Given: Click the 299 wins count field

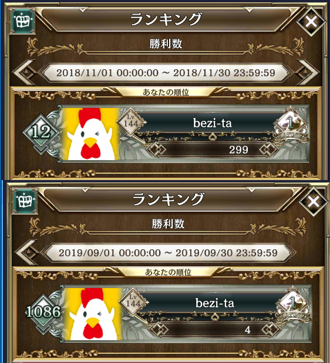Looking at the screenshot, I should 213,150.
